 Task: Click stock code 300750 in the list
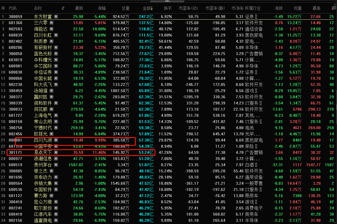coord(15,128)
